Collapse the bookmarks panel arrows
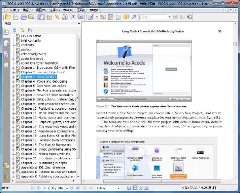 79,24
